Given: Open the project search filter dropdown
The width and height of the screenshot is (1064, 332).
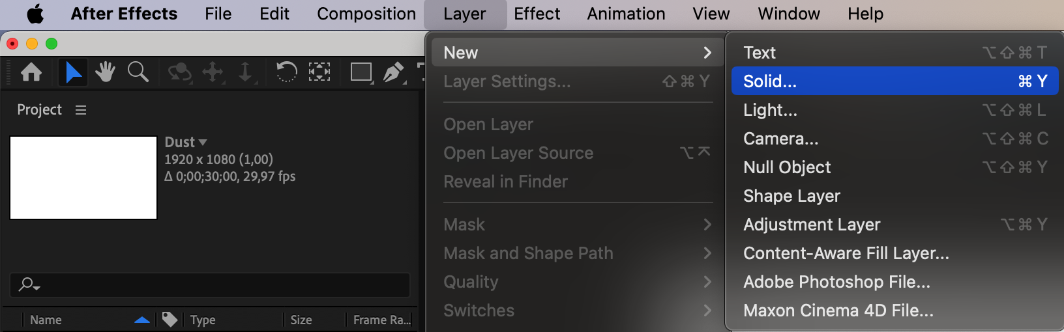Looking at the screenshot, I should click(29, 284).
